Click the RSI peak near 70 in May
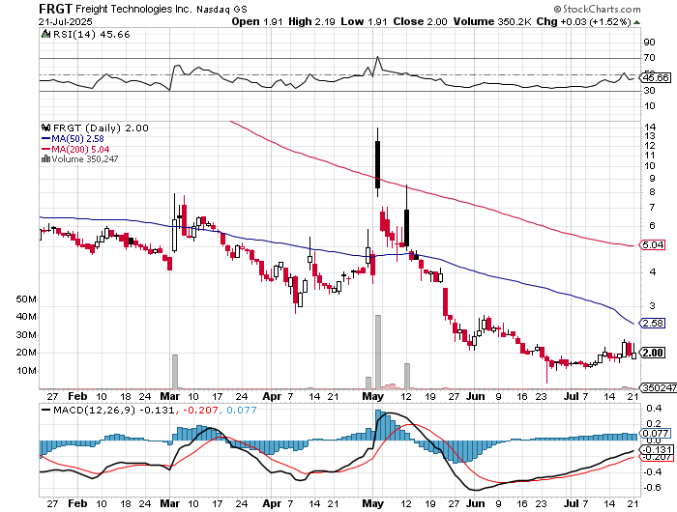Viewport: 677px width, 512px height. click(x=377, y=57)
